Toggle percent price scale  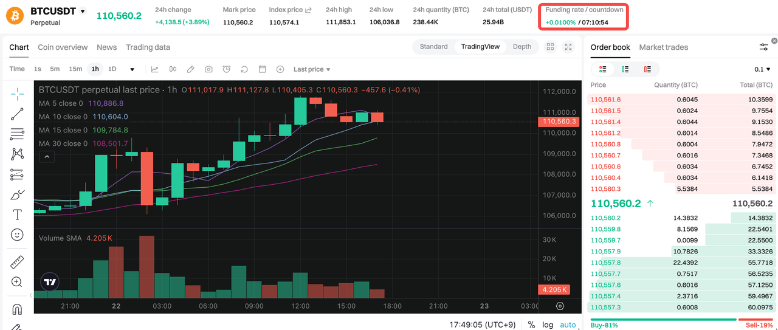click(x=531, y=325)
